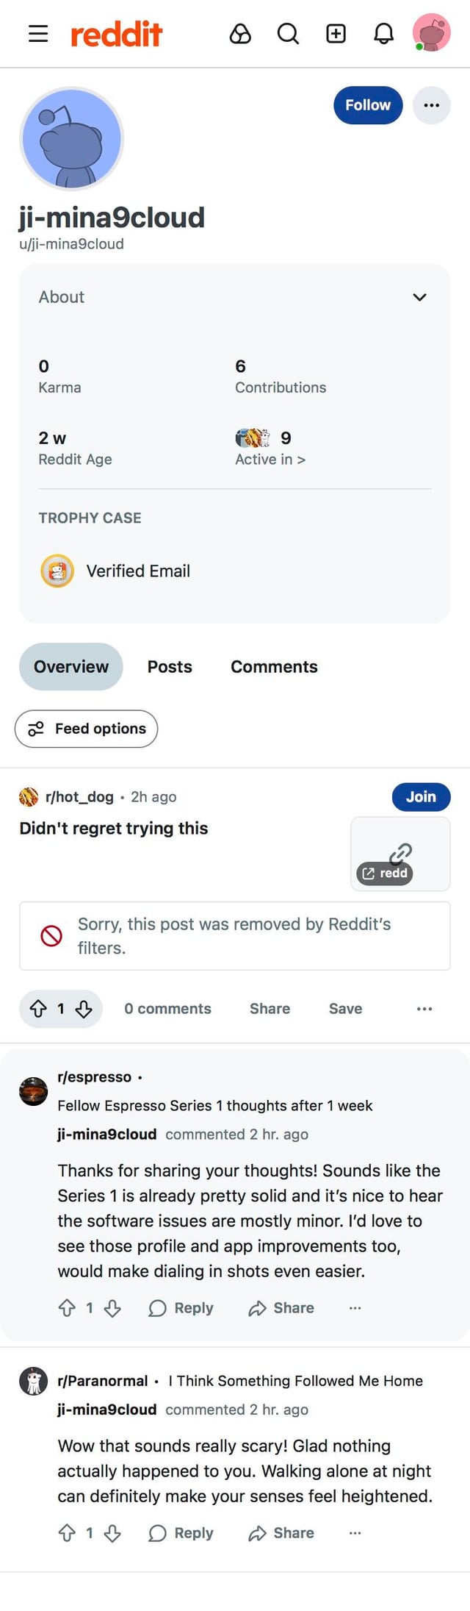The height and width of the screenshot is (1611, 470).
Task: Upvote the r/espresso comment
Action: click(67, 1308)
